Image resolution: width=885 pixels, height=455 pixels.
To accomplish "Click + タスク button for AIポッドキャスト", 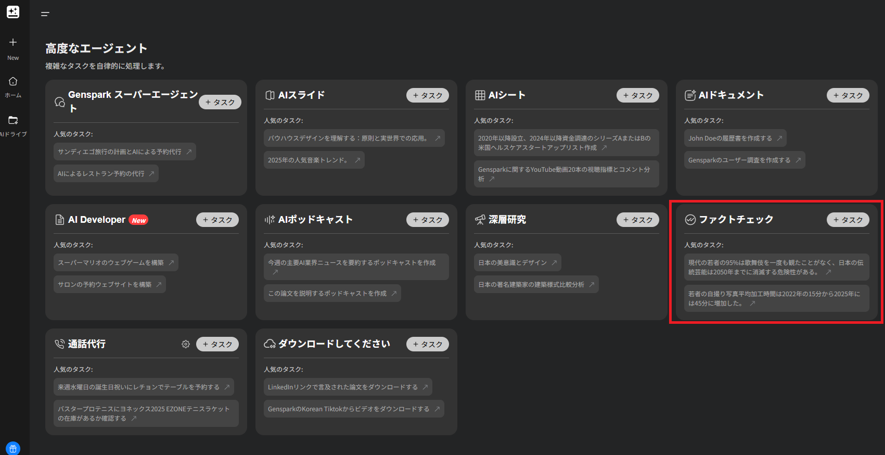I will (x=428, y=220).
